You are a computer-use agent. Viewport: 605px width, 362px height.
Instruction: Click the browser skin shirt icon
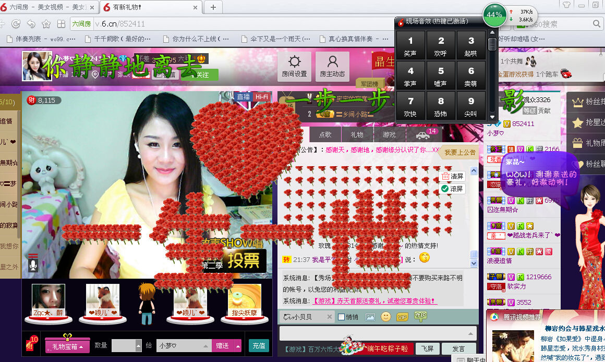[566, 5]
